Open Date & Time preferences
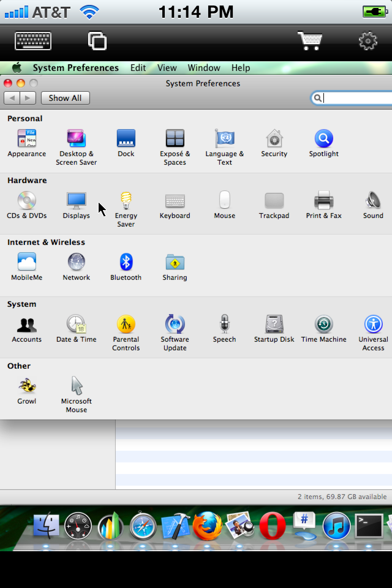 pyautogui.click(x=76, y=329)
